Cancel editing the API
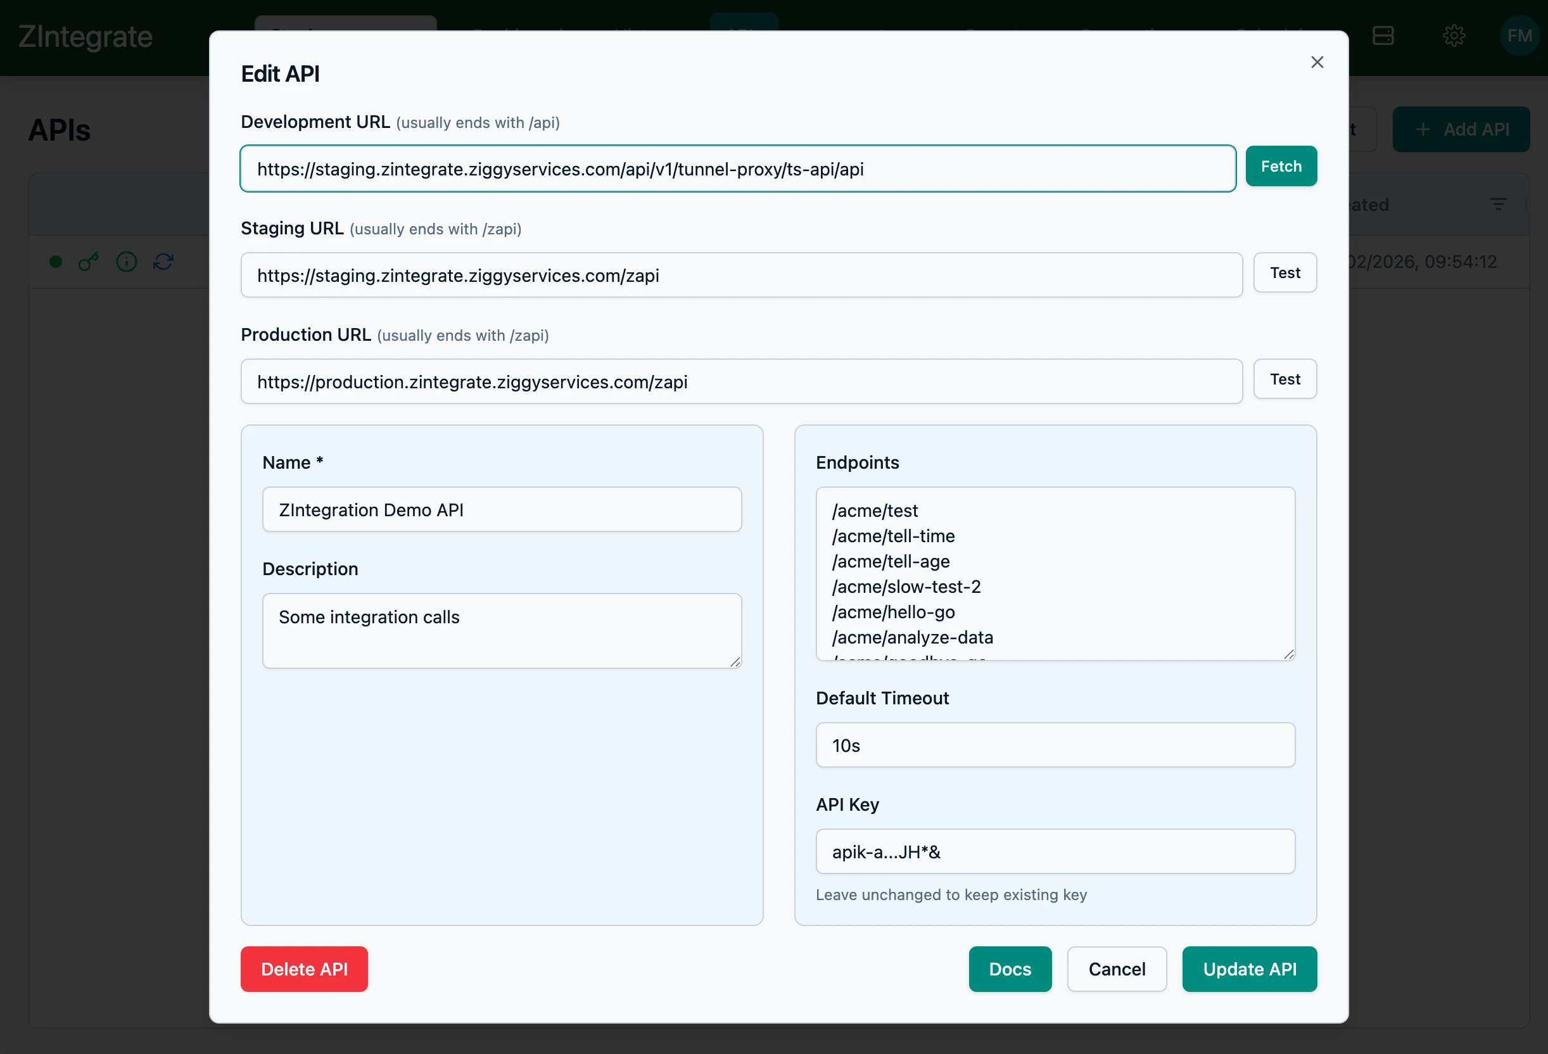1548x1054 pixels. pyautogui.click(x=1117, y=968)
